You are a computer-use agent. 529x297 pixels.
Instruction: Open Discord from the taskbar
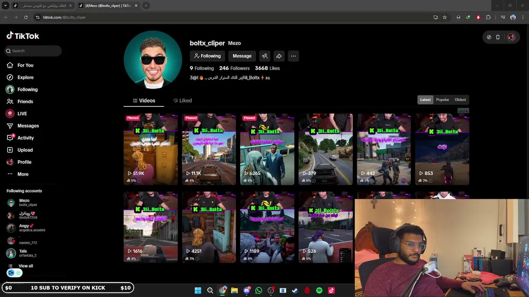coord(247,290)
